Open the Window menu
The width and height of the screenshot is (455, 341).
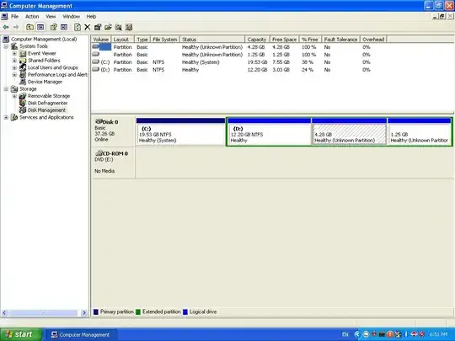(71, 17)
